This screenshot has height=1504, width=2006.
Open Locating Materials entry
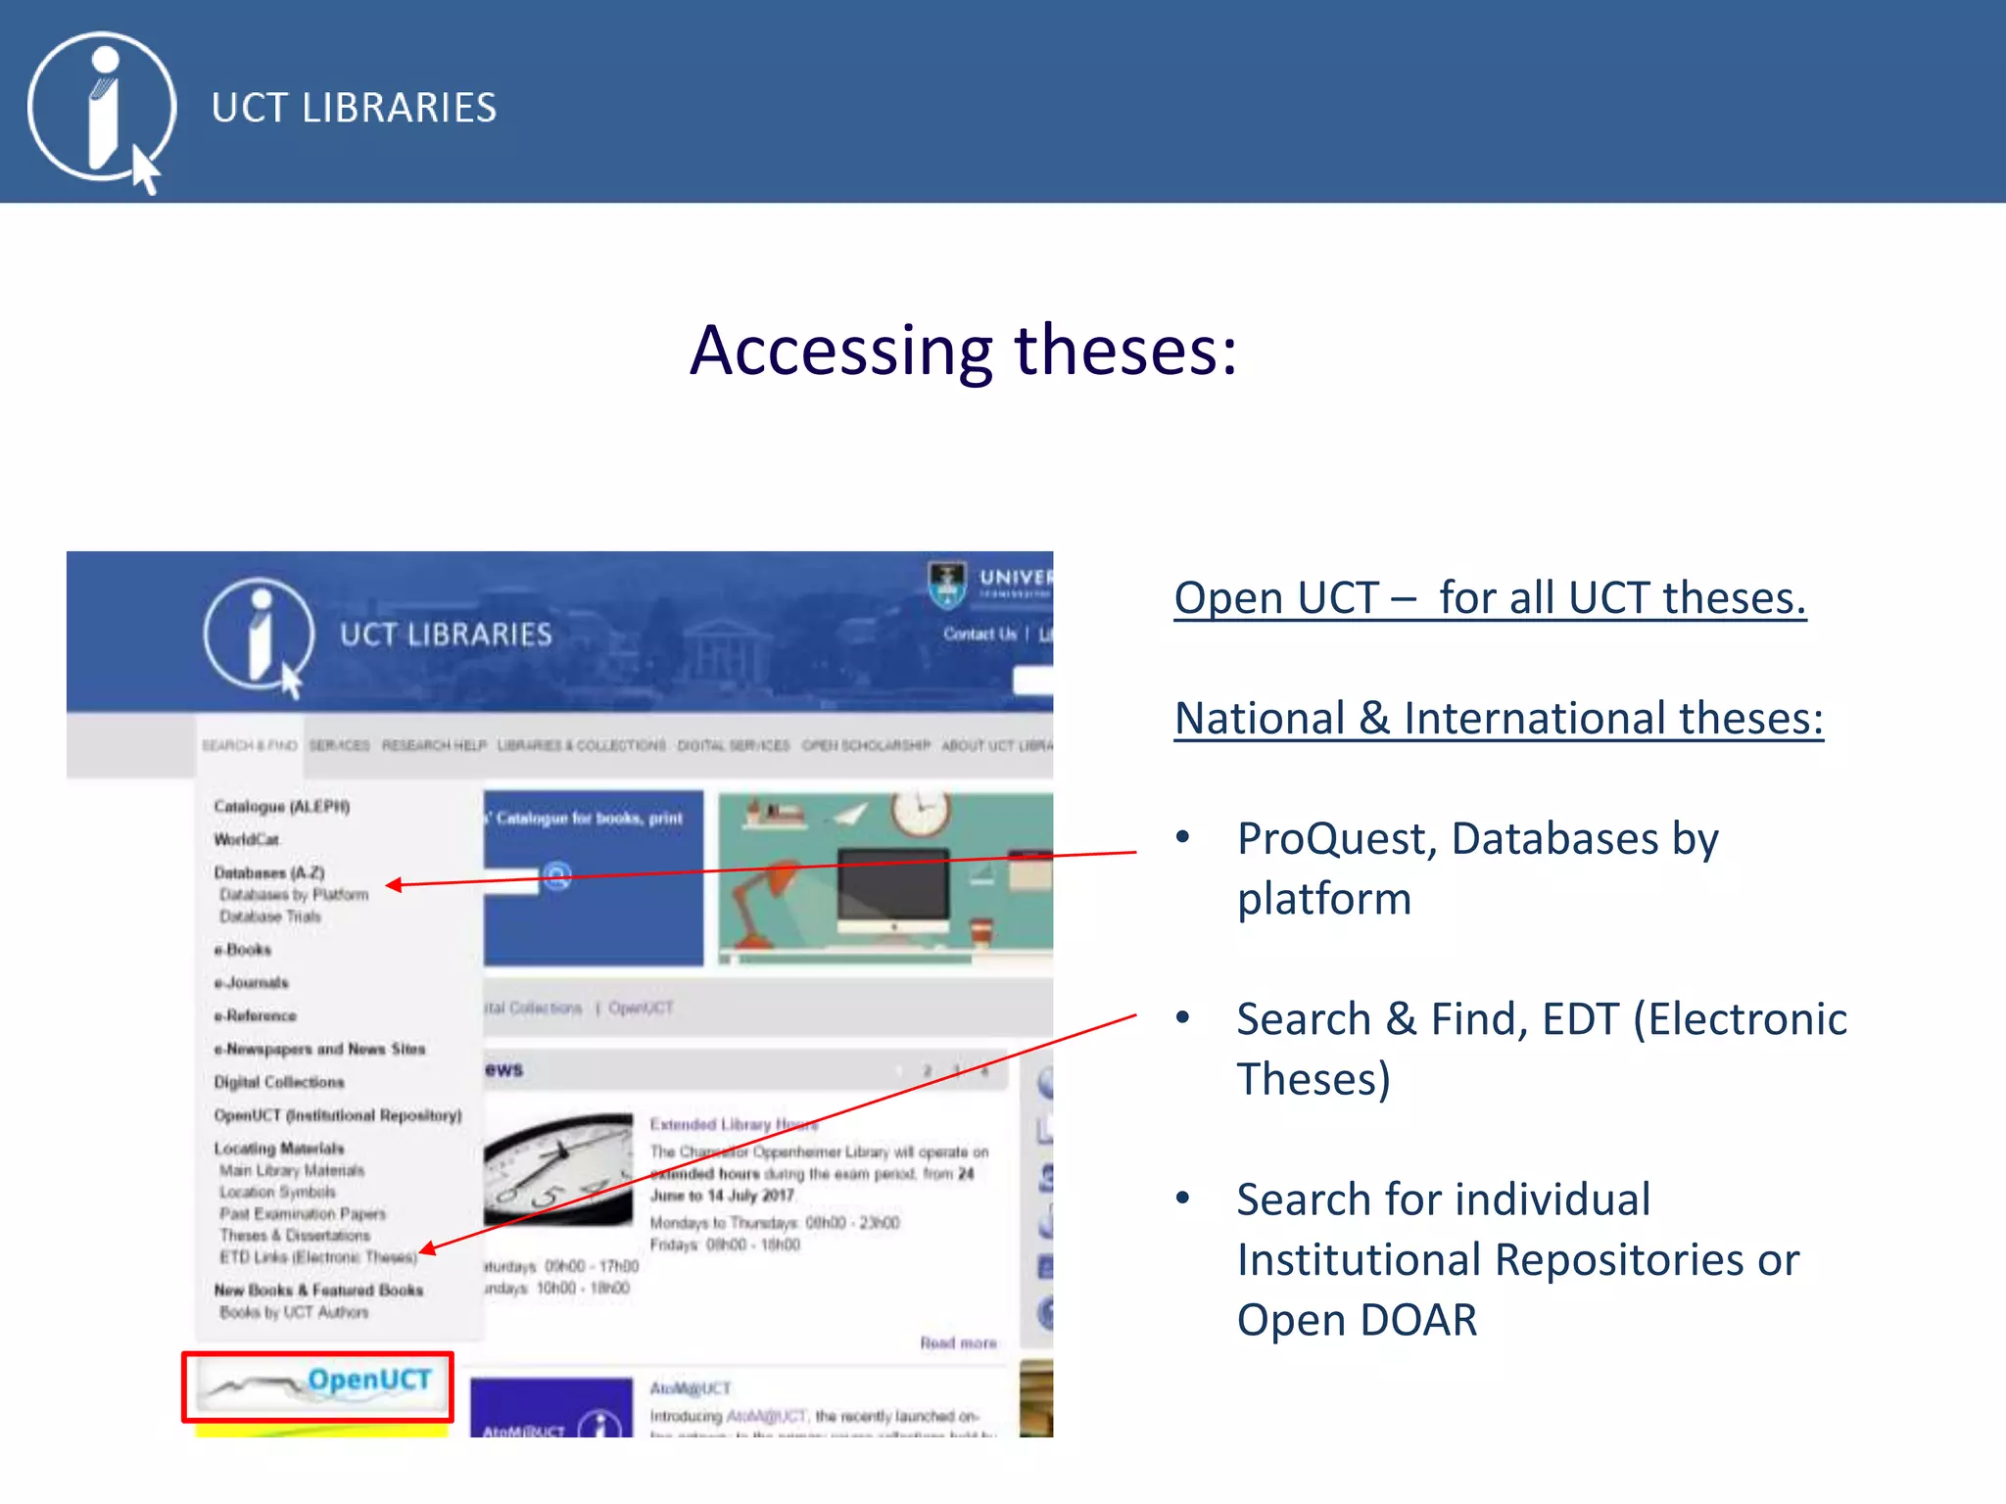pos(279,1148)
